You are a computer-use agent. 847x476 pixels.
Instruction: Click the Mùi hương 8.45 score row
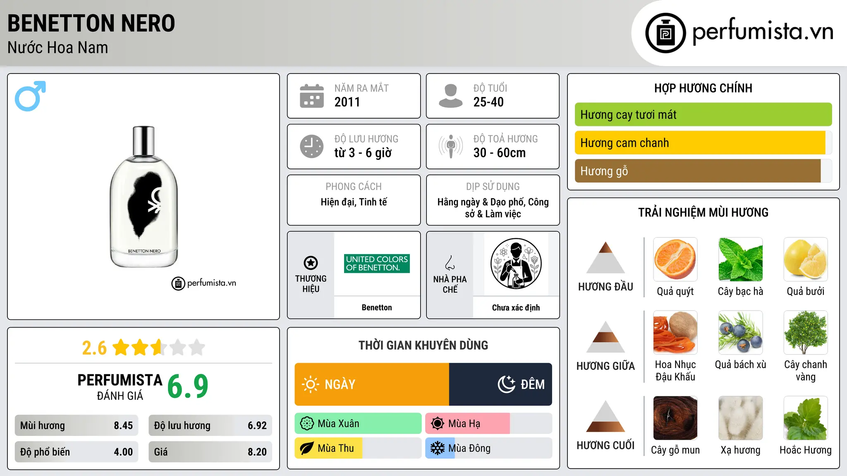coord(77,425)
